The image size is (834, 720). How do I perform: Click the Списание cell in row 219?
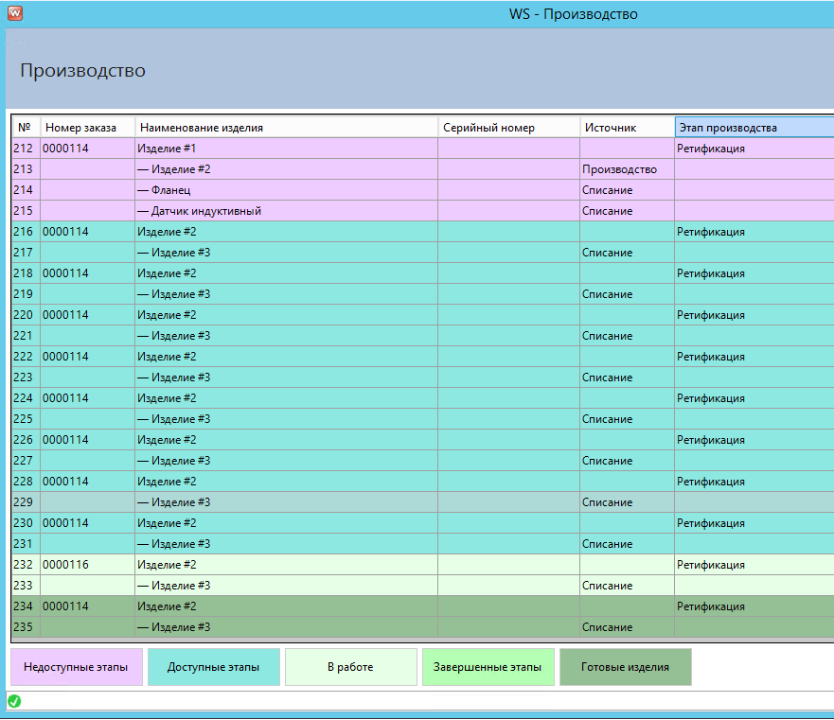[628, 294]
